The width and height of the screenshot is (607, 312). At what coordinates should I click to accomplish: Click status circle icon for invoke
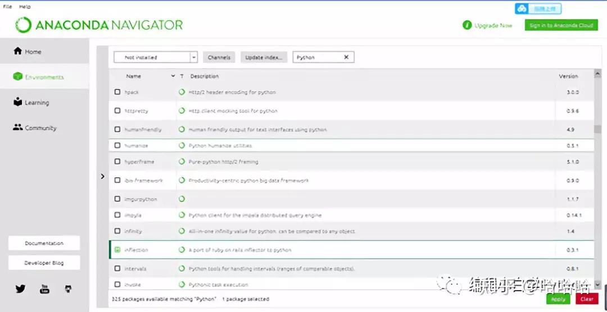point(182,285)
